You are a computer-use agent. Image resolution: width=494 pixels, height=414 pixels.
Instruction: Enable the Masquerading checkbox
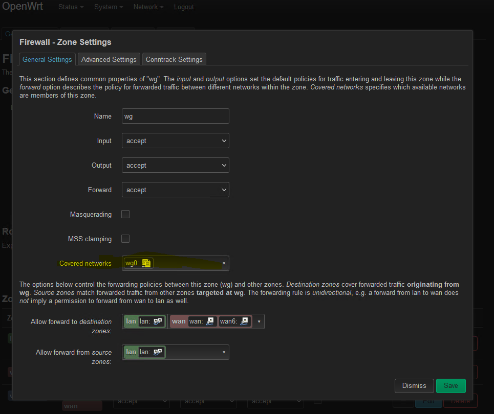125,214
